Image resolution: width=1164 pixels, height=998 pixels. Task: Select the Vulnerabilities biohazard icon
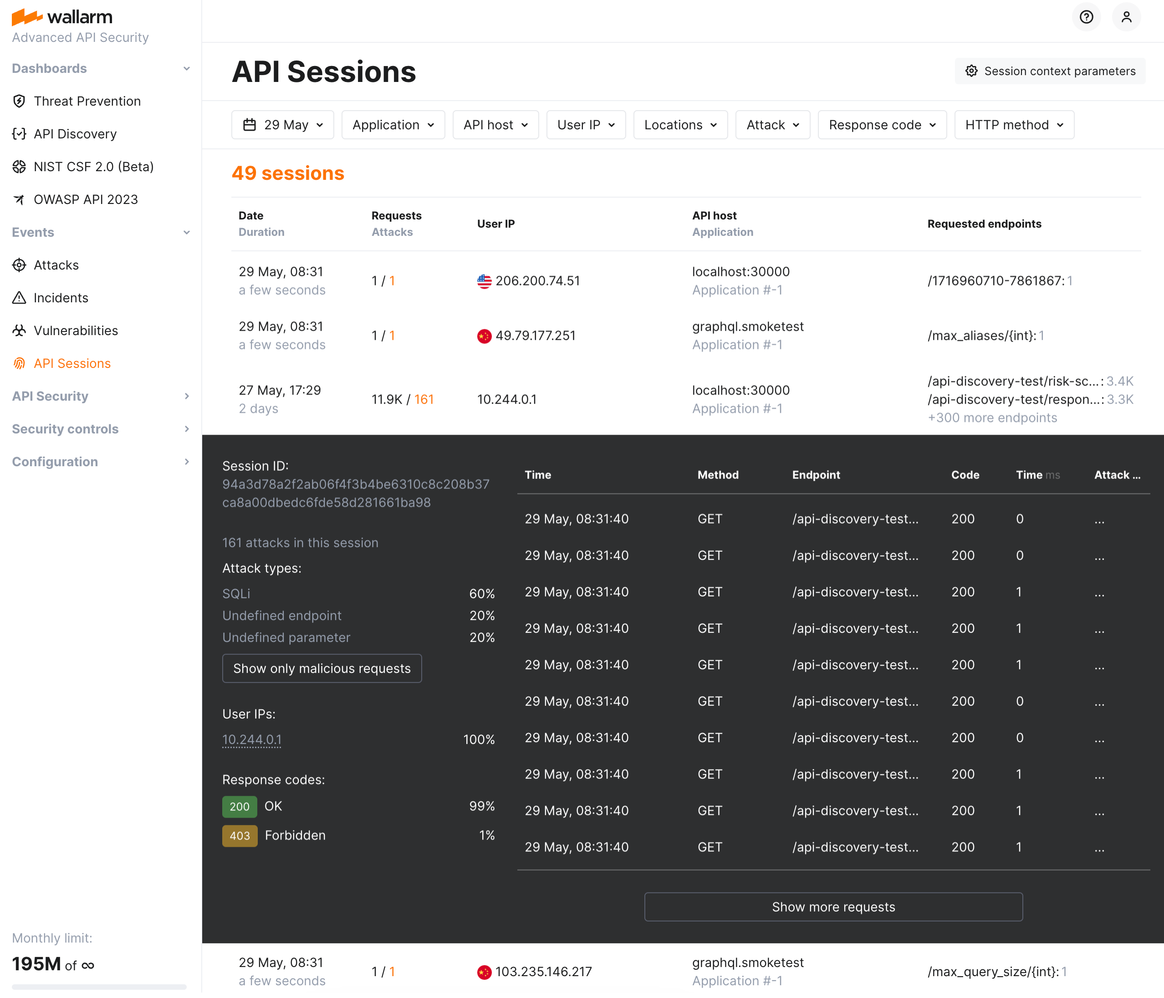pyautogui.click(x=20, y=330)
